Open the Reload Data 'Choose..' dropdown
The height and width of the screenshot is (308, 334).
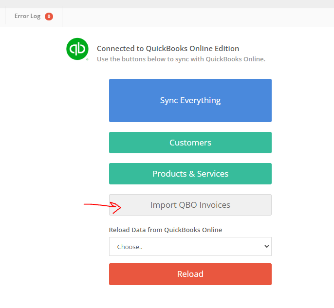pos(190,247)
